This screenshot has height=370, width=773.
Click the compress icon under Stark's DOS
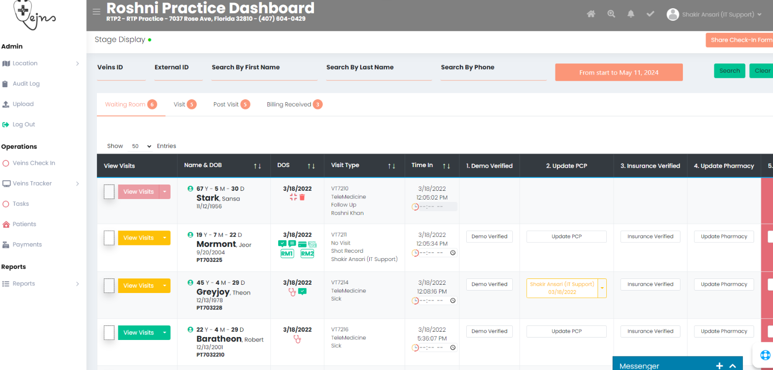point(293,197)
